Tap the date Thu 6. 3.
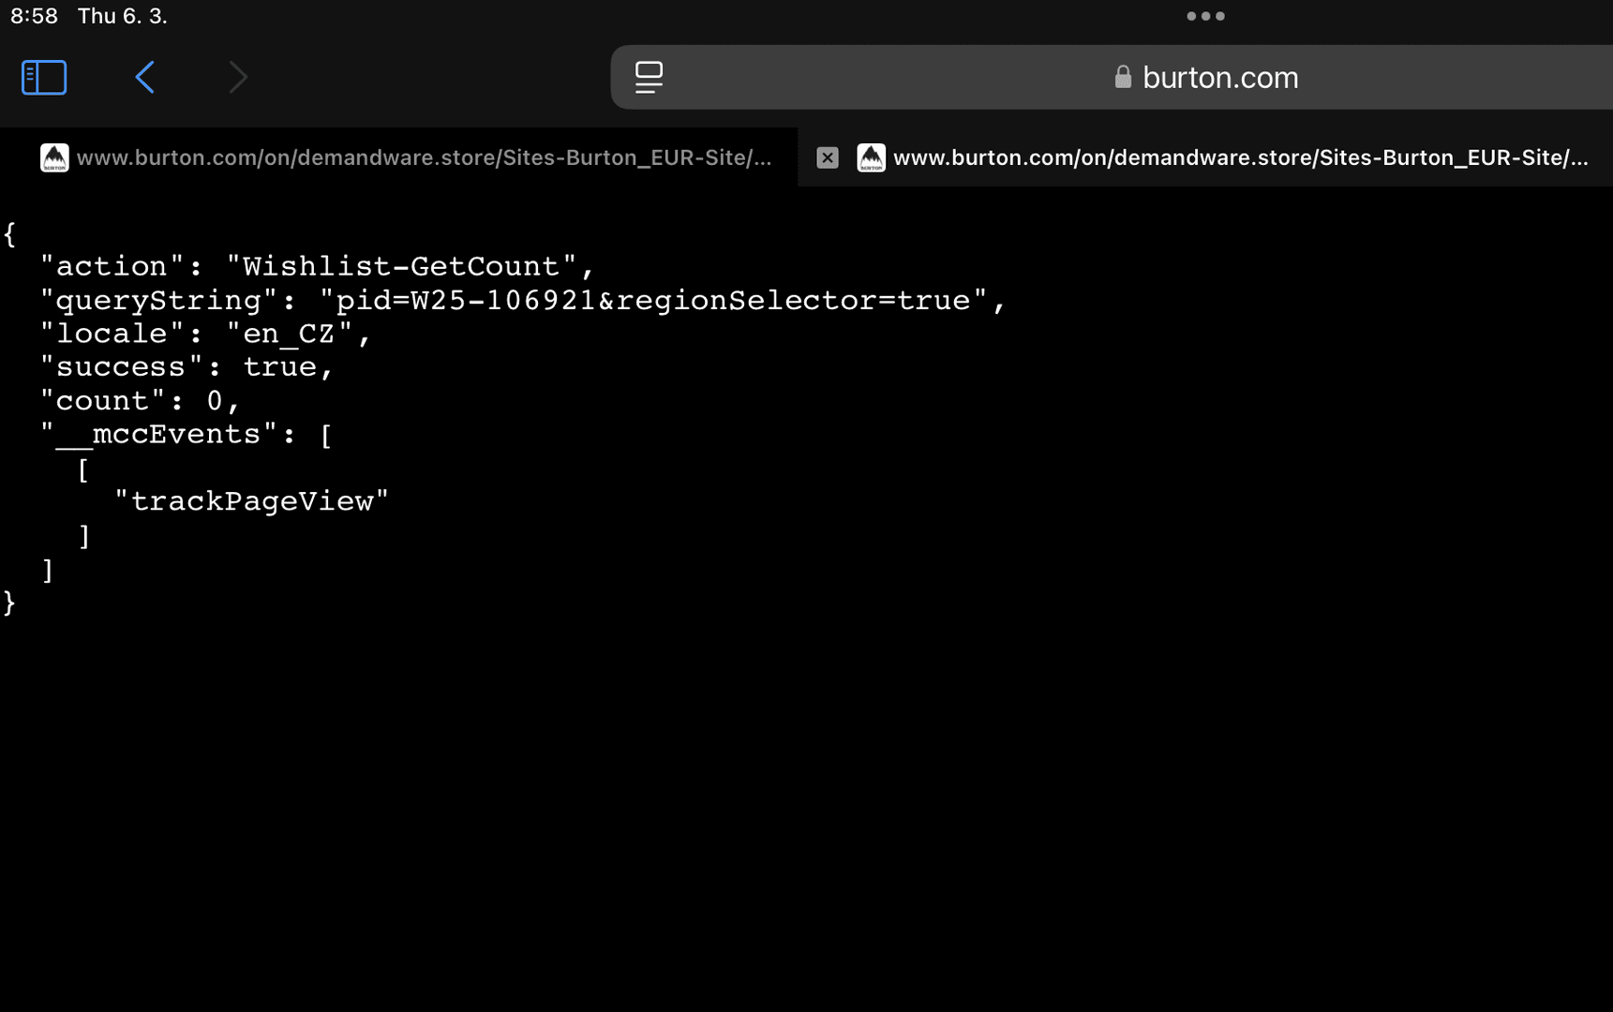The width and height of the screenshot is (1613, 1012). (x=122, y=16)
